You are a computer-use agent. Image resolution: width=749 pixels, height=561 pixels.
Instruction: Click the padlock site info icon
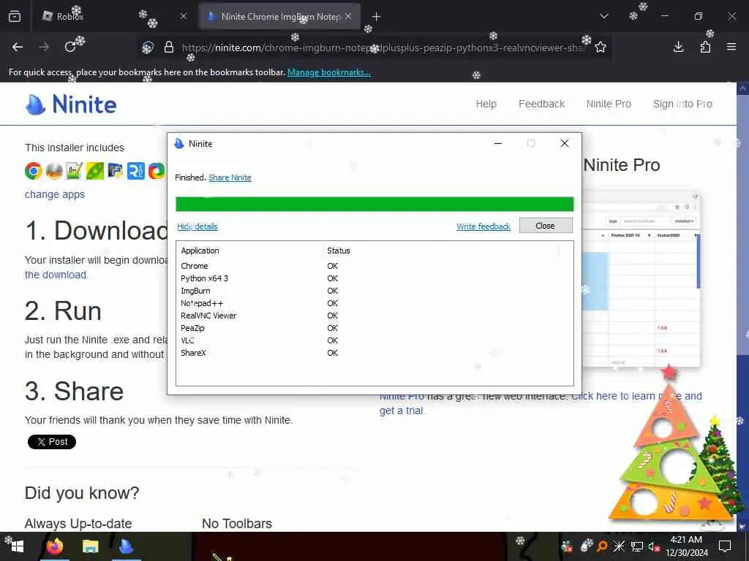click(169, 47)
